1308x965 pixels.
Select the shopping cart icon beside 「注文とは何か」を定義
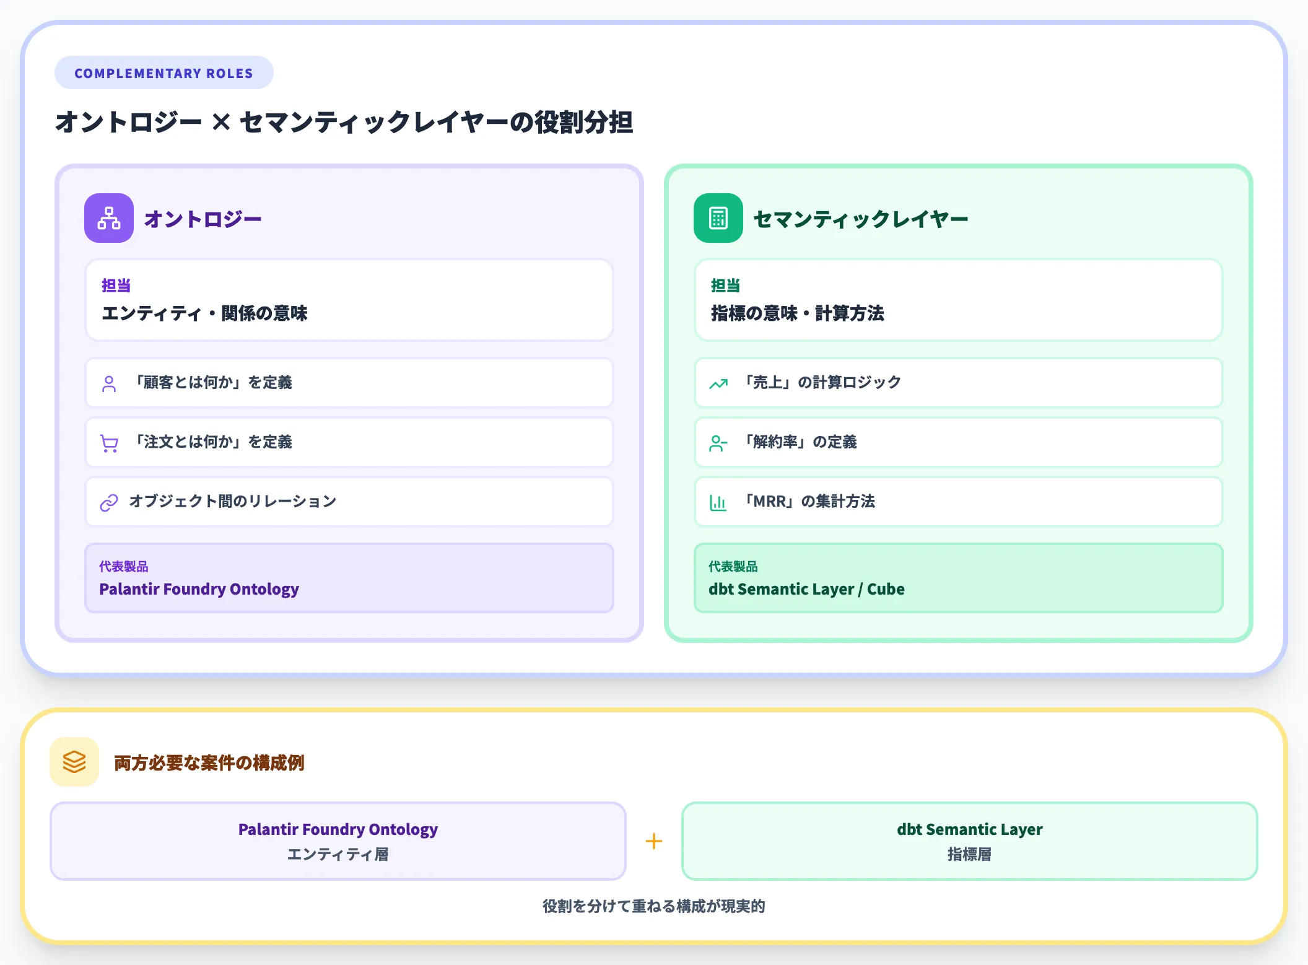[110, 442]
